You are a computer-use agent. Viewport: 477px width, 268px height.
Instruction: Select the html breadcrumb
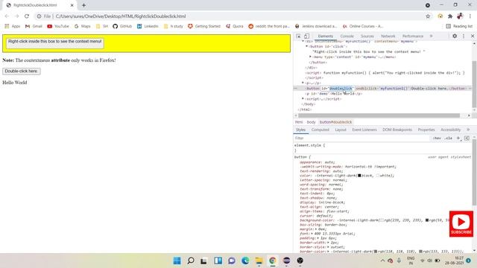(299, 122)
